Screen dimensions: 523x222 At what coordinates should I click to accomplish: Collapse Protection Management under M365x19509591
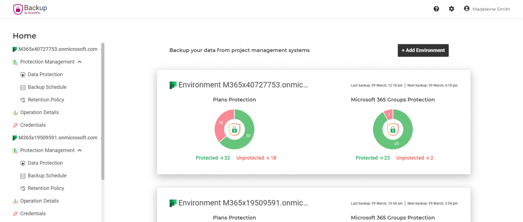point(80,150)
